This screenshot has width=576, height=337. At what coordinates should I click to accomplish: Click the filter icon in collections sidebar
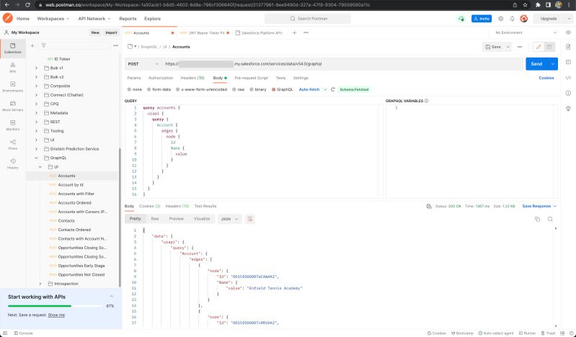pos(43,45)
